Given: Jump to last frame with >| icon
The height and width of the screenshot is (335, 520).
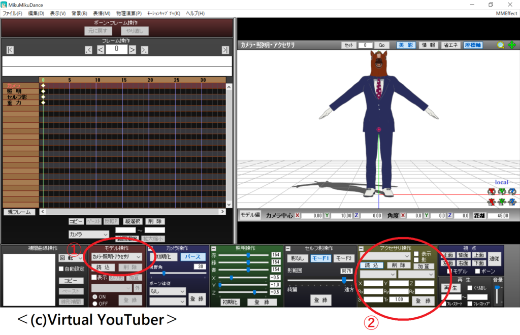Looking at the screenshot, I should pos(225,50).
